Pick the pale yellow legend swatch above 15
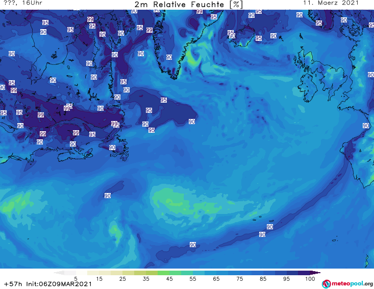374x289 pixels. click(x=93, y=273)
